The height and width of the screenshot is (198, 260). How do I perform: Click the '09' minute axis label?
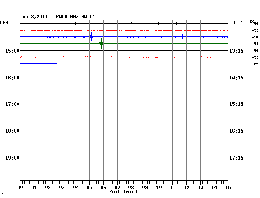click(145, 188)
